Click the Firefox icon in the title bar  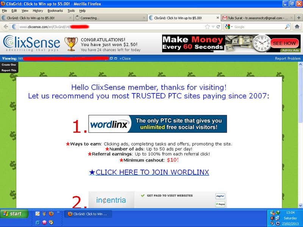pos(3,3)
